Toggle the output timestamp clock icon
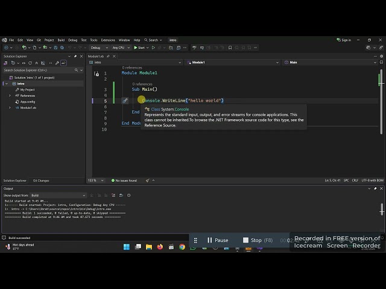This screenshot has height=289, width=386. click(x=128, y=195)
